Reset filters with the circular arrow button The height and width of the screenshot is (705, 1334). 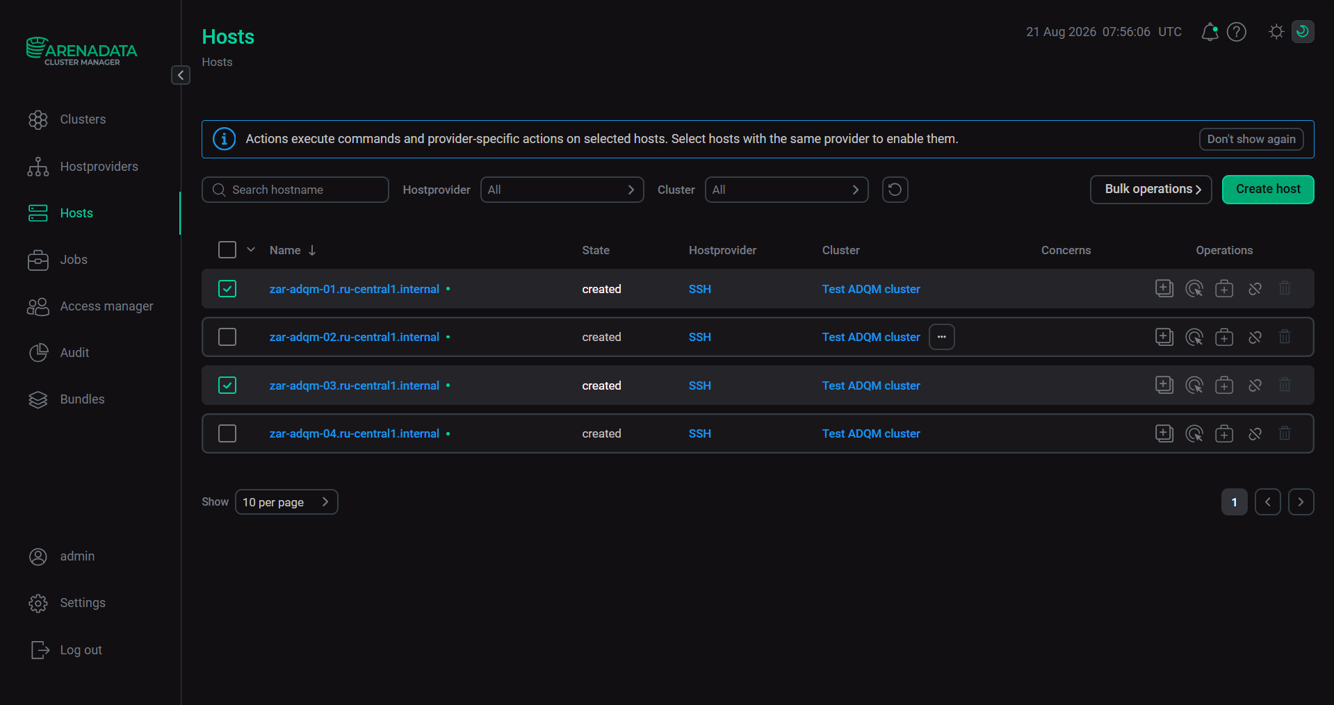coord(895,190)
